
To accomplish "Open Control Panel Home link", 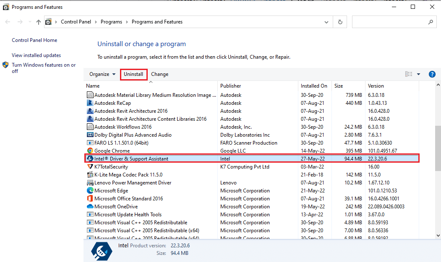I will 34,40.
